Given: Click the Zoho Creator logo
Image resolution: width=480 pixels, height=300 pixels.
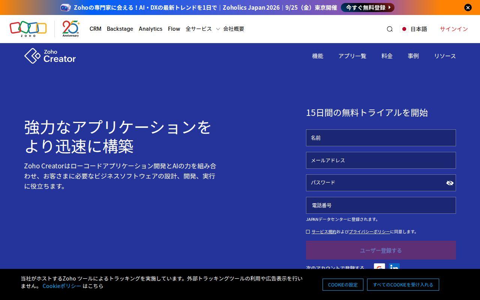Looking at the screenshot, I should coord(50,56).
